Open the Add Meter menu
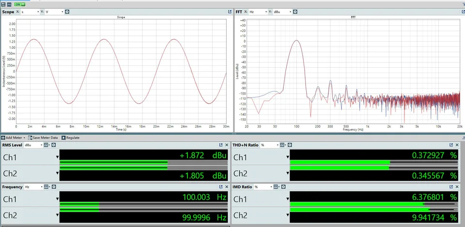 click(14, 138)
